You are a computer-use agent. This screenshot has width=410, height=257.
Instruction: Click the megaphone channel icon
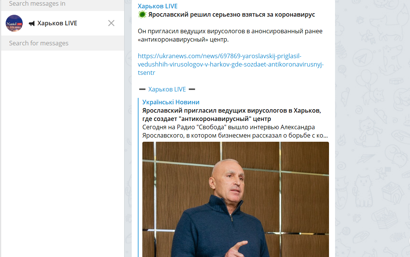(32, 23)
